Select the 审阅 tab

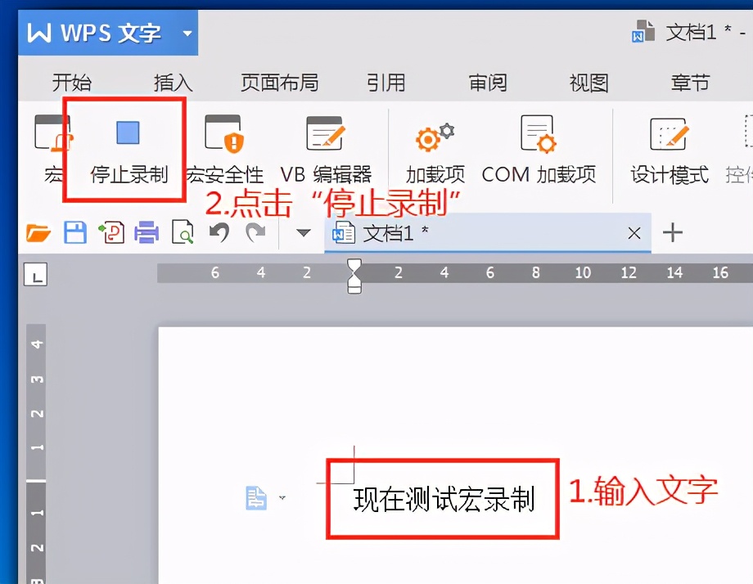pos(488,83)
